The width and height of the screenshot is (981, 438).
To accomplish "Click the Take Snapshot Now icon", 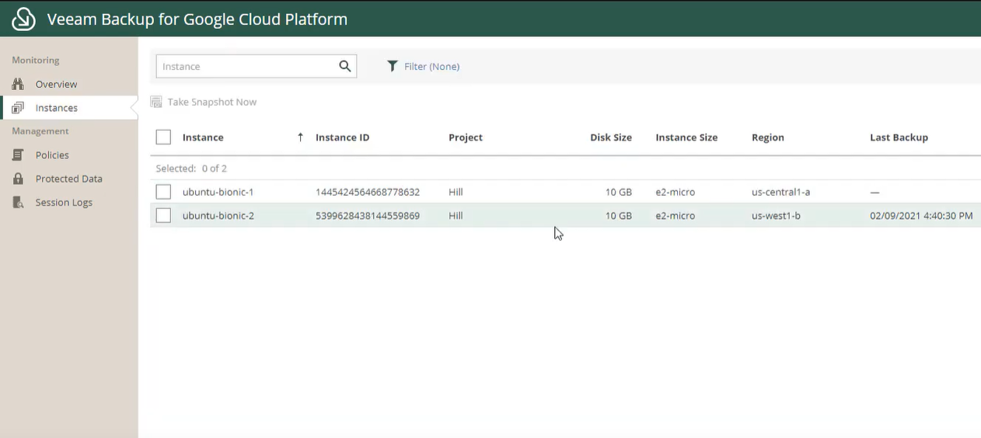I will pos(156,102).
